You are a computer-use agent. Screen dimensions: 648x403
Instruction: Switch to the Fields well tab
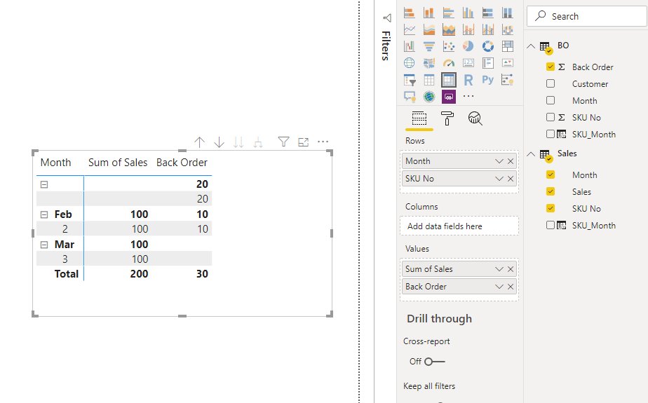[x=419, y=119]
